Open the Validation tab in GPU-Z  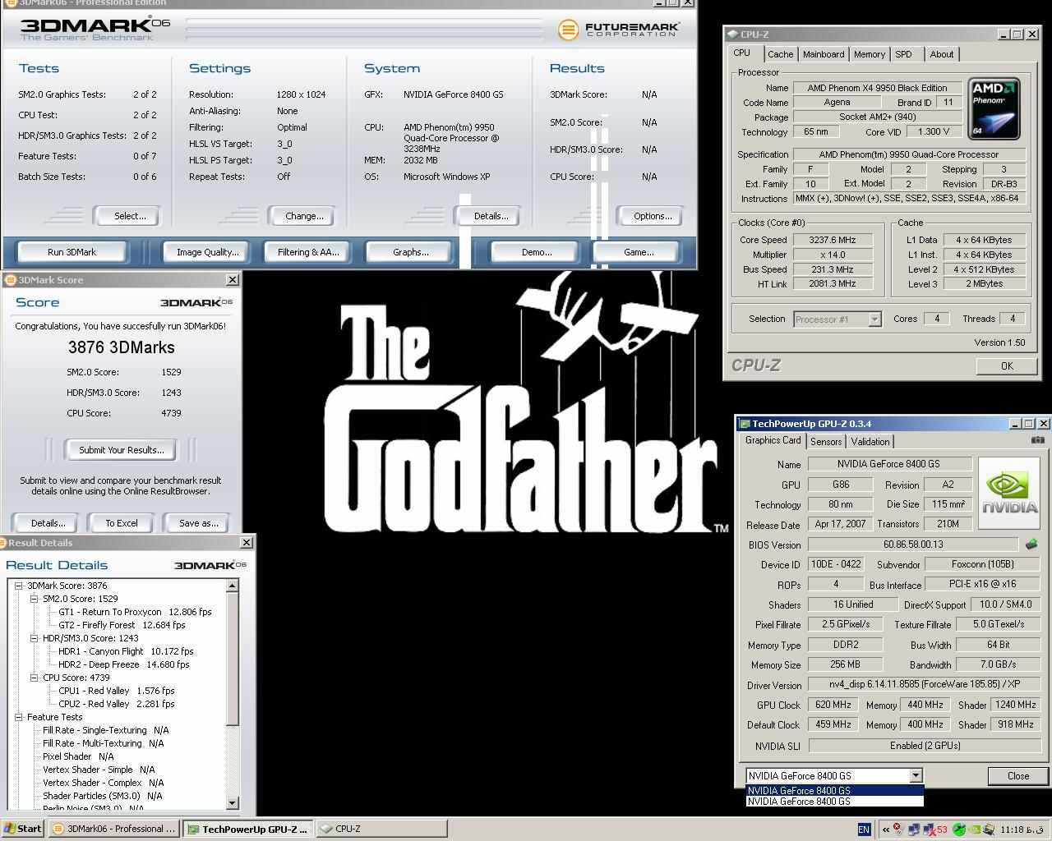click(870, 442)
